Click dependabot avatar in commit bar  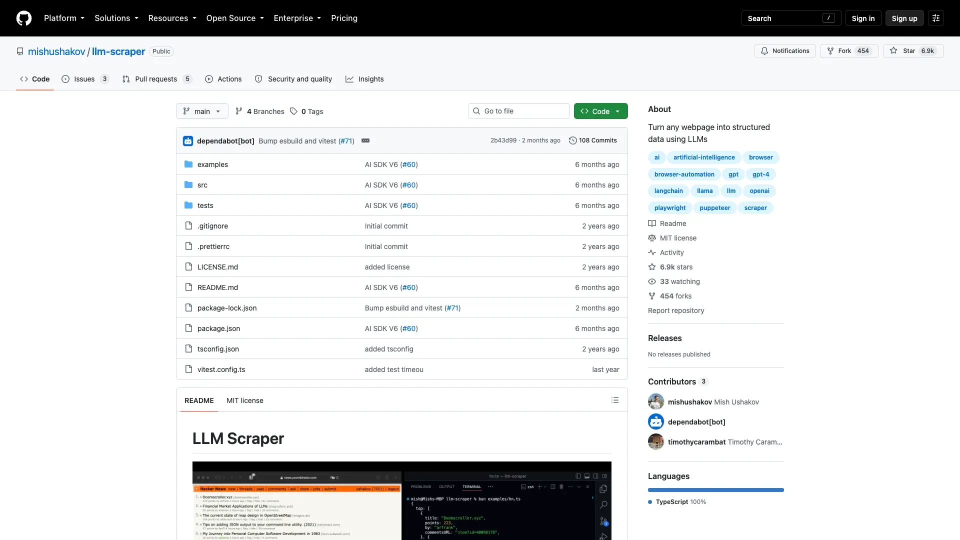[188, 141]
